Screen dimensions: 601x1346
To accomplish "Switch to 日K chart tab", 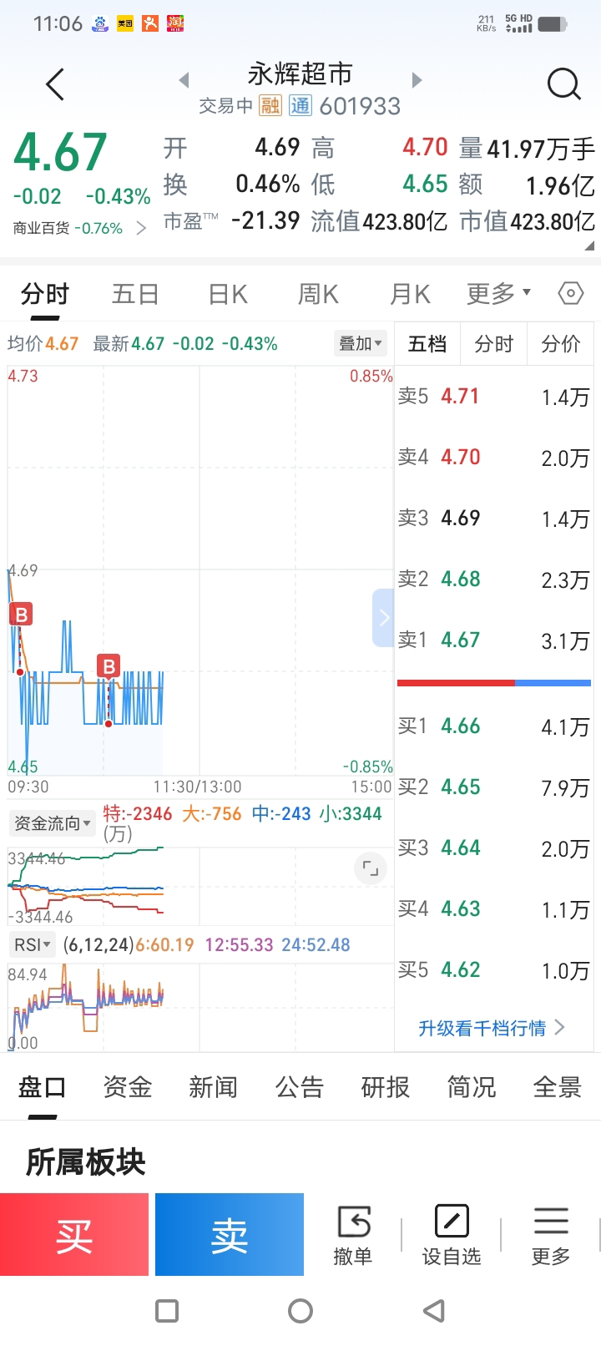I will (228, 294).
